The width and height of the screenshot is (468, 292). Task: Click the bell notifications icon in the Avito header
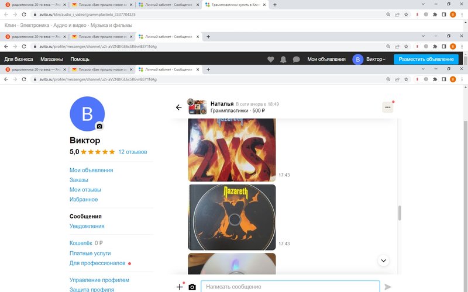(283, 60)
